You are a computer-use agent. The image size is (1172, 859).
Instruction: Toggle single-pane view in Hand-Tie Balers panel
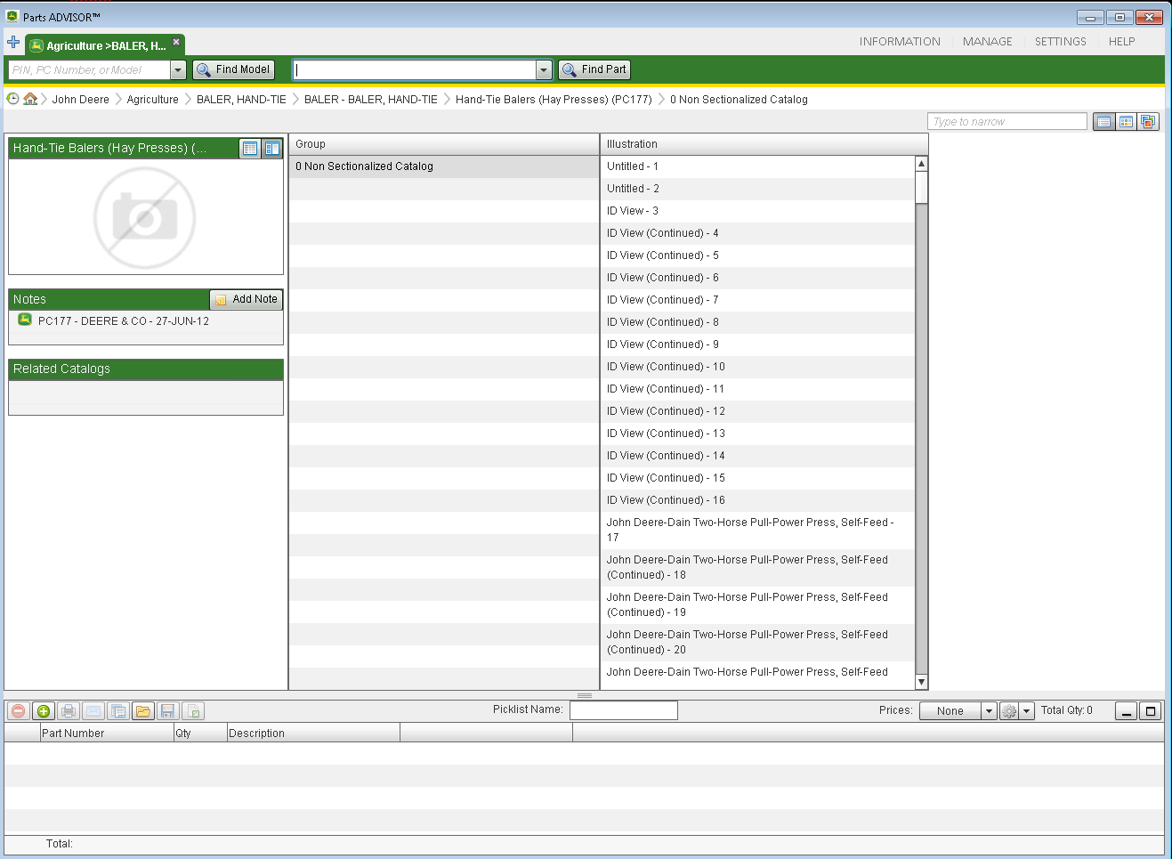click(x=250, y=149)
